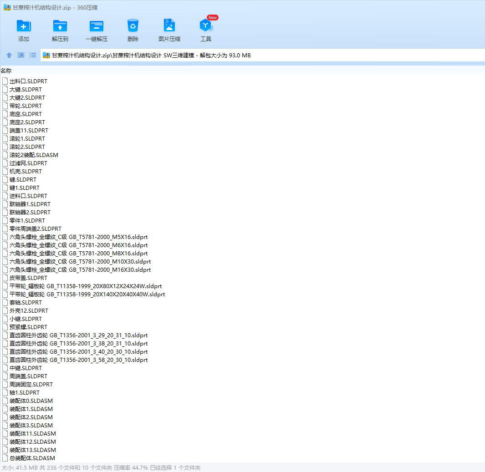Click the 解压到 (Extract to) icon
485x472 pixels.
click(60, 26)
